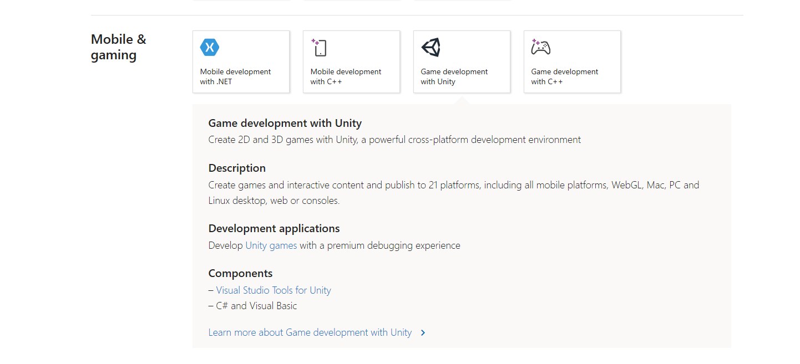Click the mobile phone sparkle icon
This screenshot has height=364, width=800.
tap(319, 48)
